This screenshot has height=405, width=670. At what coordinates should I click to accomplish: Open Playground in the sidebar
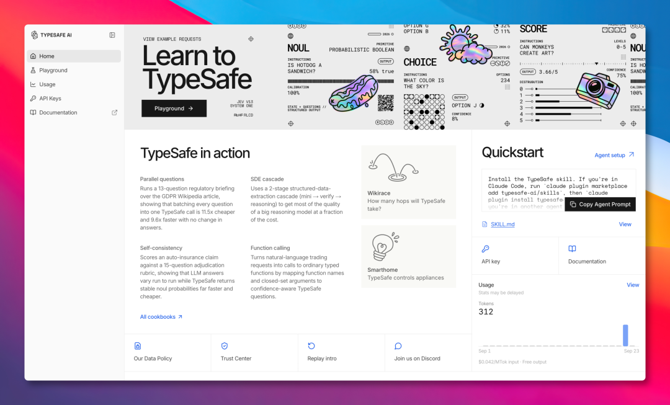click(x=74, y=70)
